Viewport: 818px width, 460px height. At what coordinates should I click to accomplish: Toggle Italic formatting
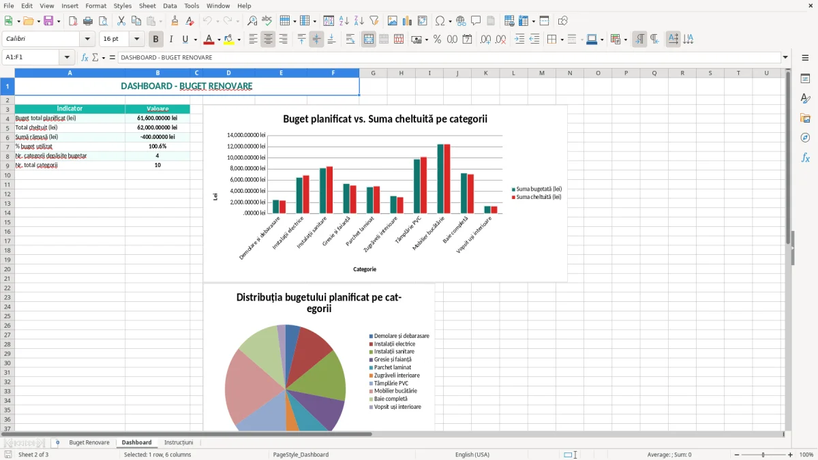point(171,40)
